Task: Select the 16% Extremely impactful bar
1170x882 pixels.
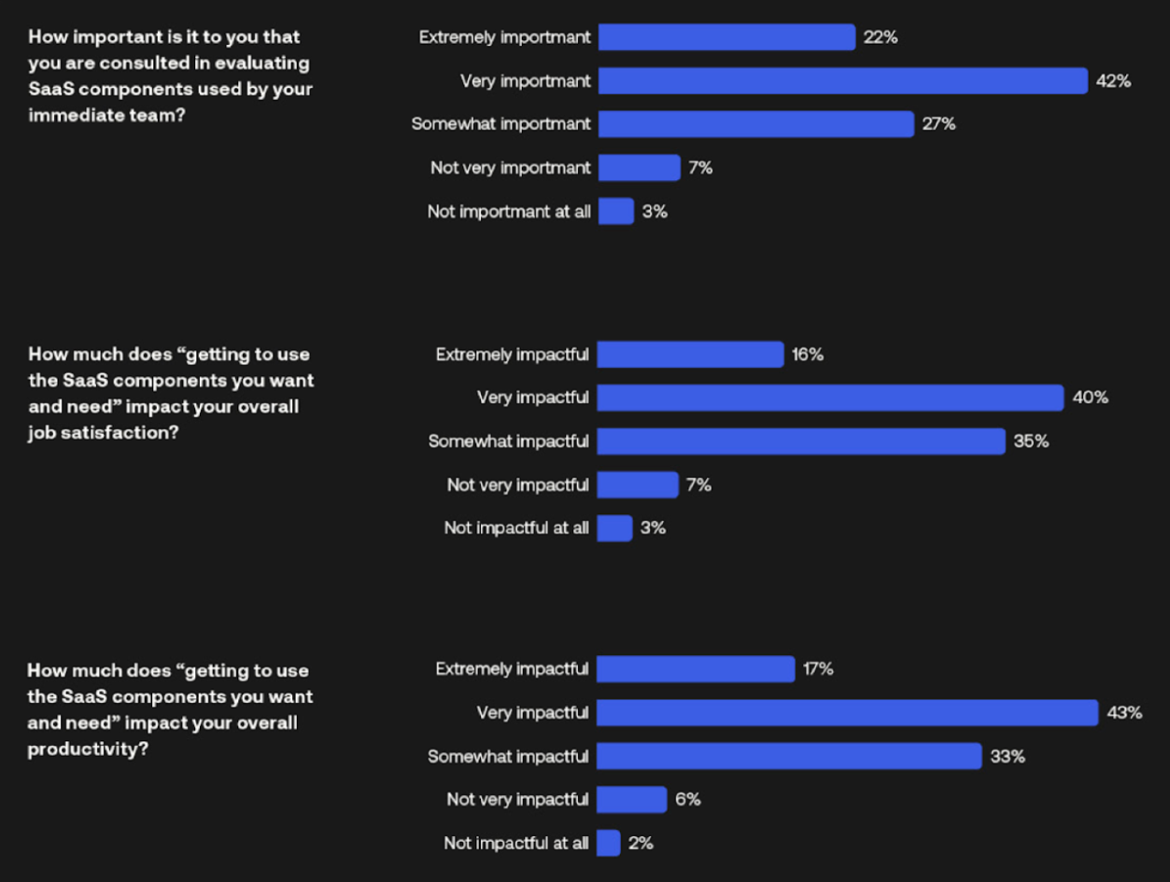Action: click(690, 355)
